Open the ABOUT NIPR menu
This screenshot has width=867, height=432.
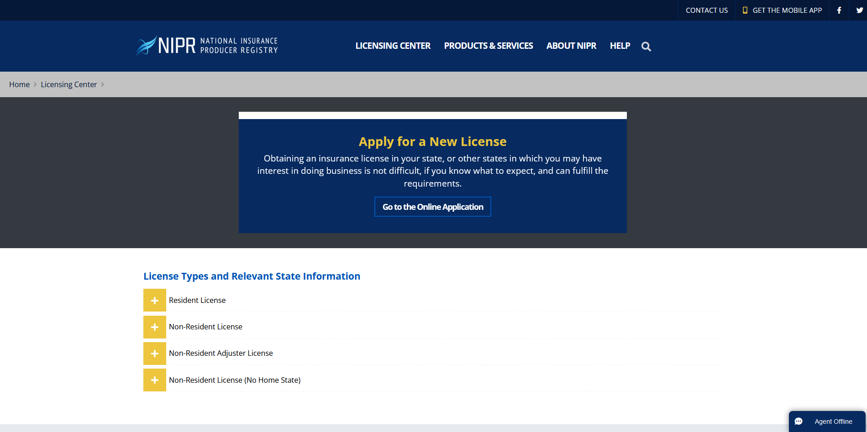[571, 46]
